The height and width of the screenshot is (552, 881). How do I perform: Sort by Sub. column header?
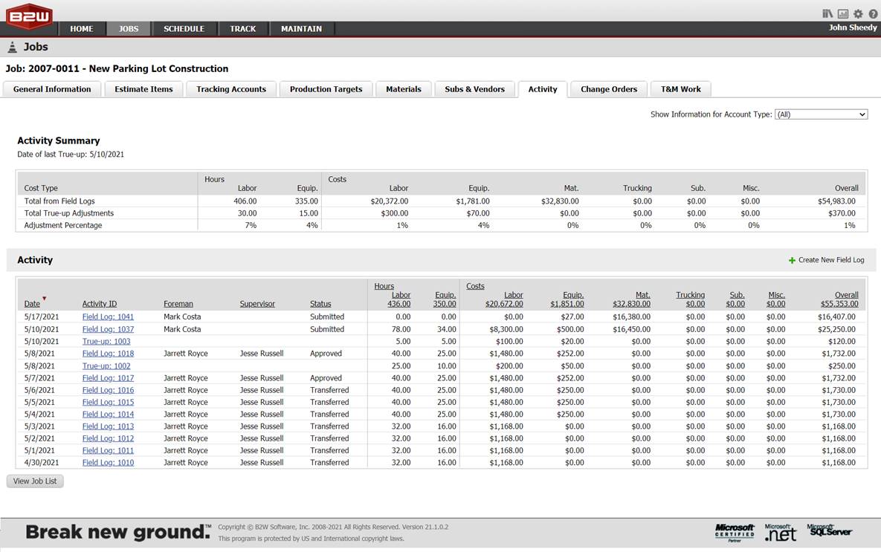coord(735,299)
